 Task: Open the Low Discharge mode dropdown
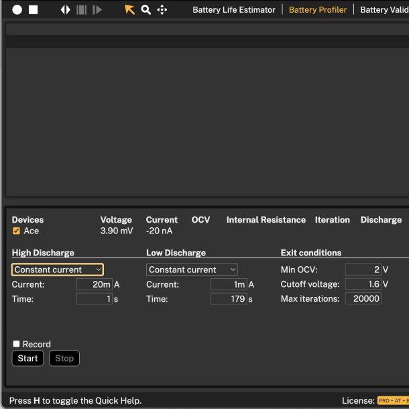(192, 270)
